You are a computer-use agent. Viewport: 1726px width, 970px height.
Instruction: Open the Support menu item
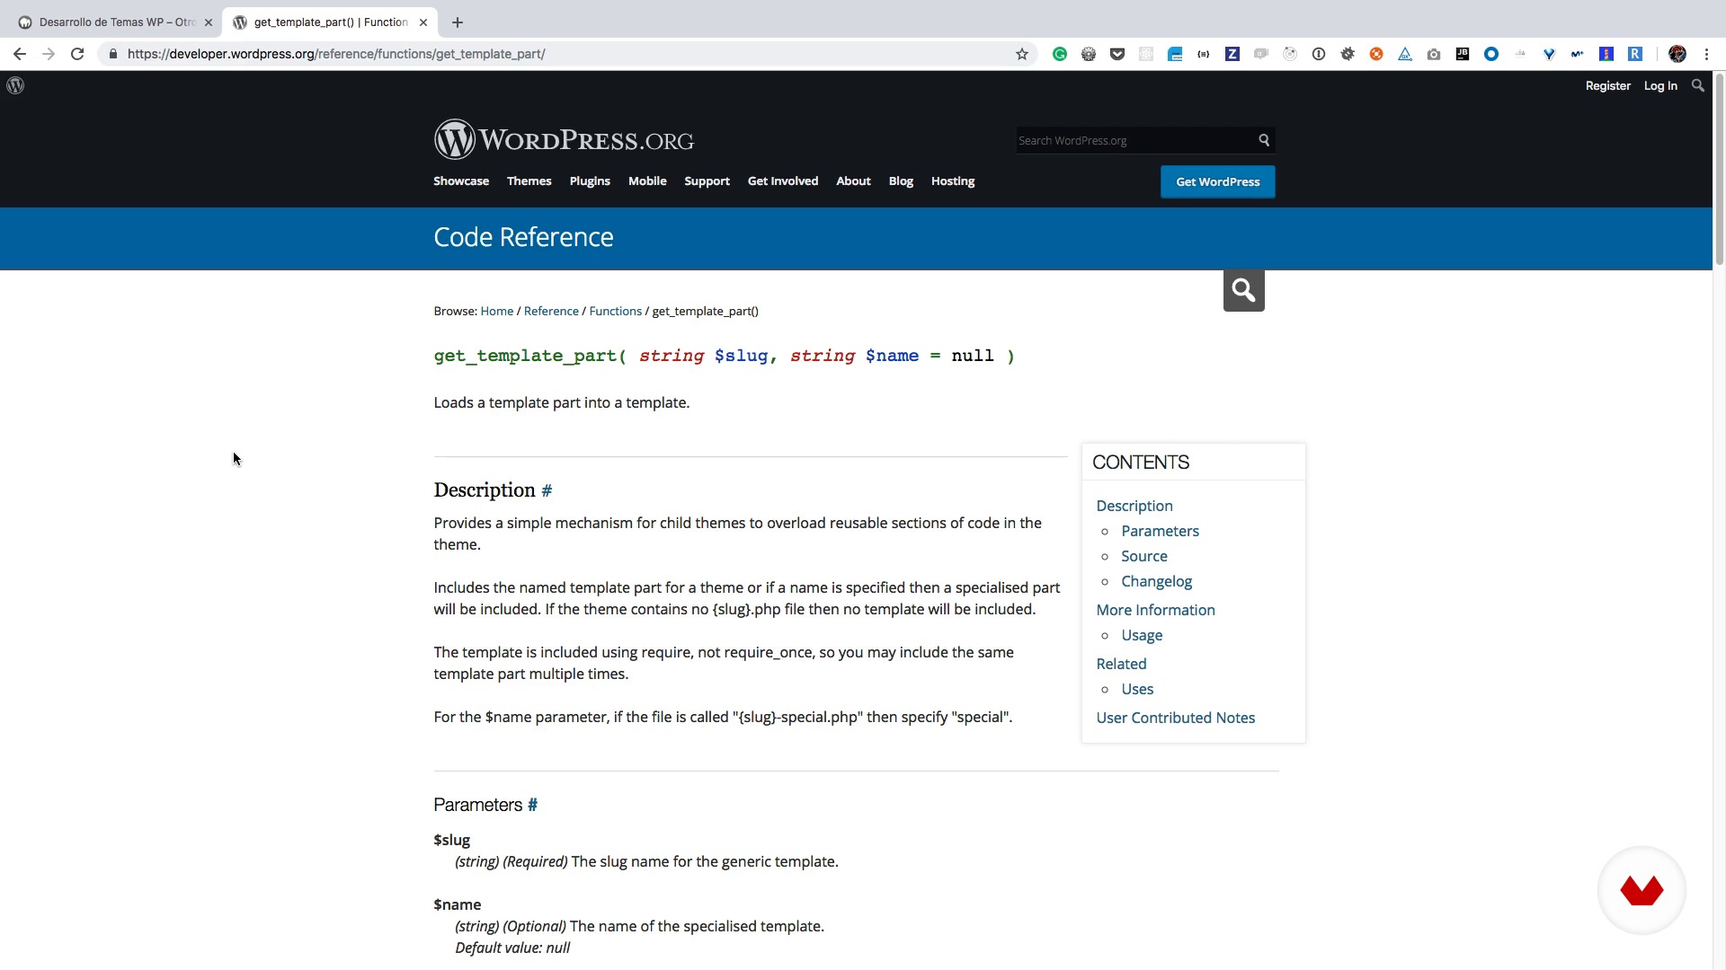pyautogui.click(x=707, y=181)
